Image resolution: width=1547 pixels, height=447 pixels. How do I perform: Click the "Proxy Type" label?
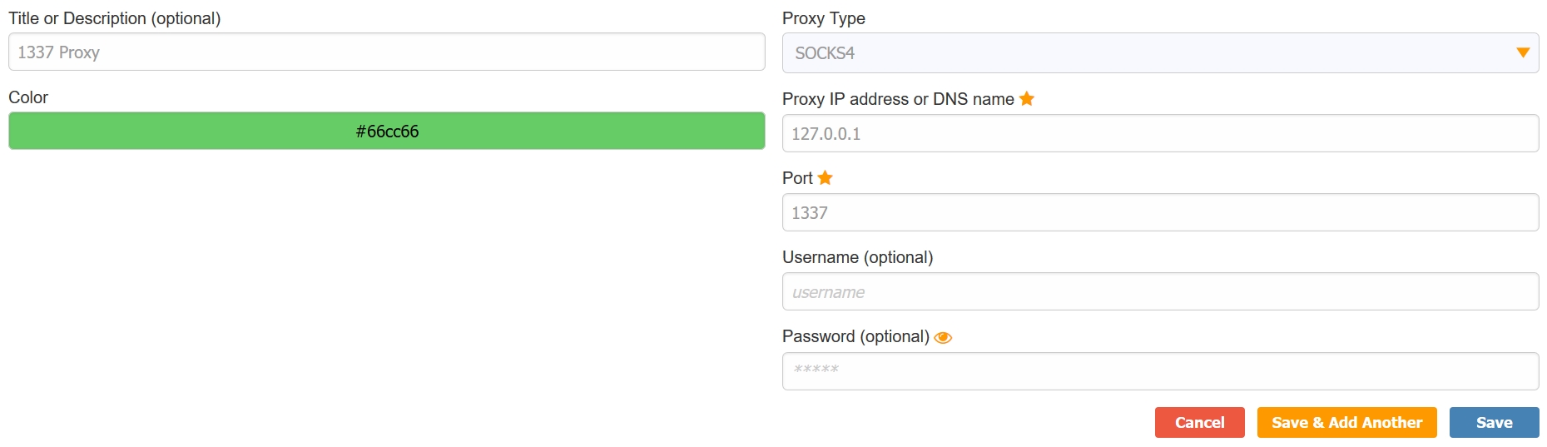[824, 18]
